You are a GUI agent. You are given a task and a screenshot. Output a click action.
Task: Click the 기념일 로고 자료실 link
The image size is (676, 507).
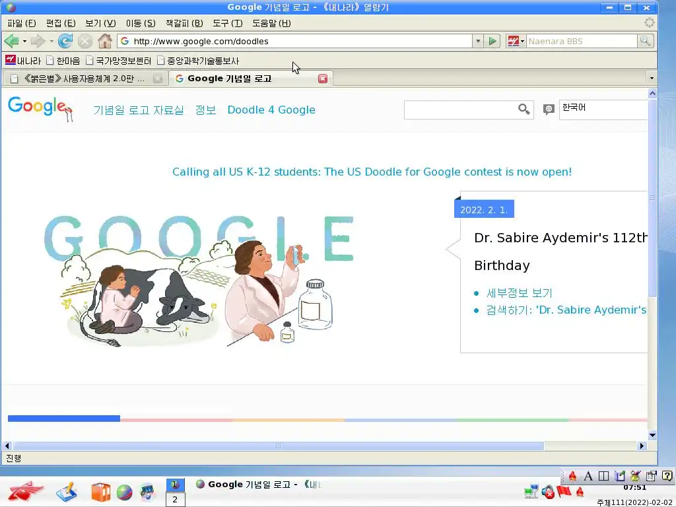[x=139, y=110]
